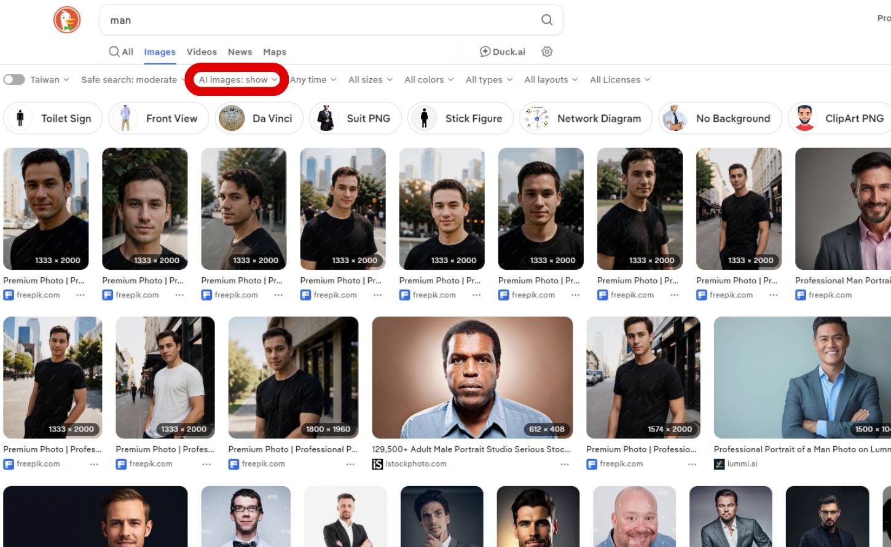Expand the All colors filter
This screenshot has width=891, height=547.
(429, 79)
